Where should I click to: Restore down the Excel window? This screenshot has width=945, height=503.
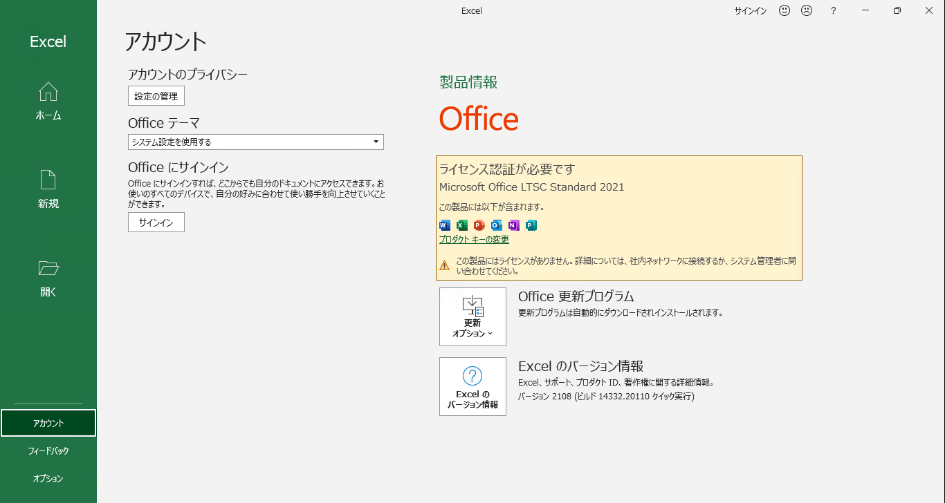click(x=897, y=10)
